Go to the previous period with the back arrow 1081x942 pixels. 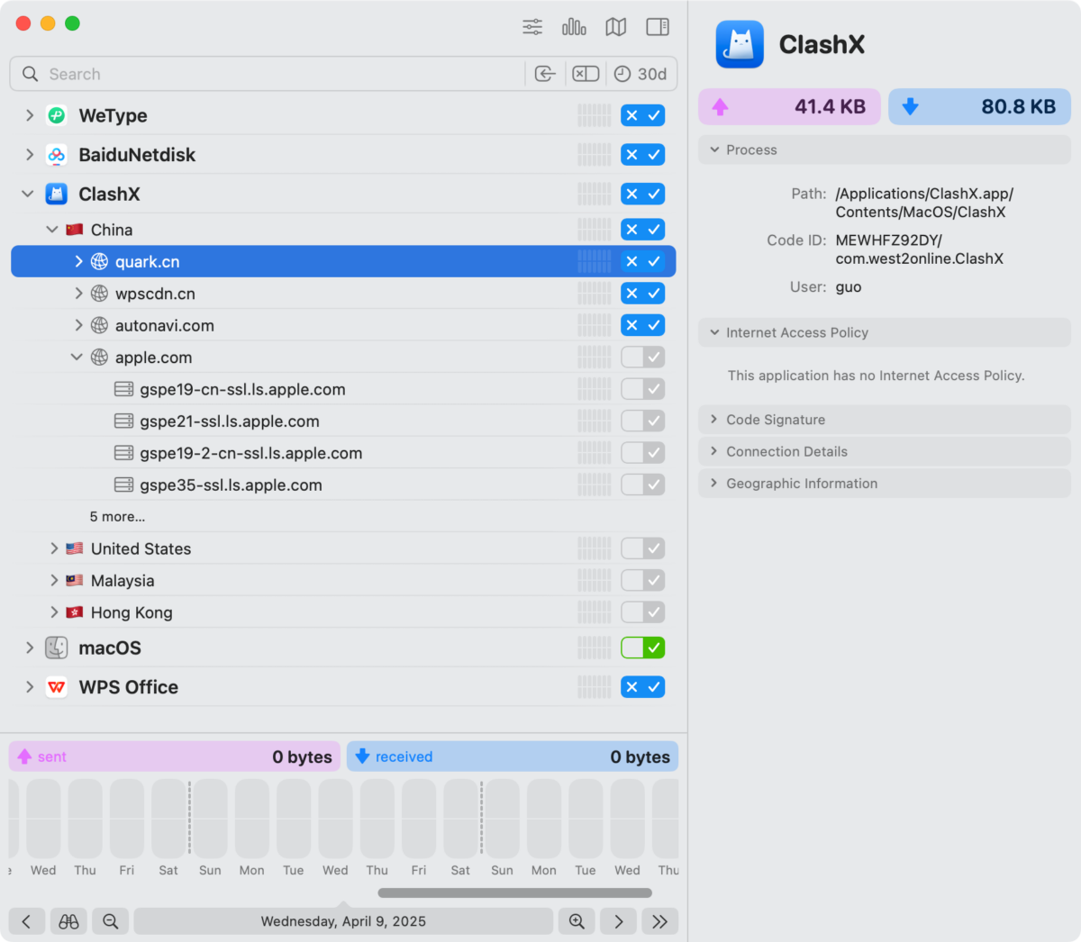coord(27,921)
